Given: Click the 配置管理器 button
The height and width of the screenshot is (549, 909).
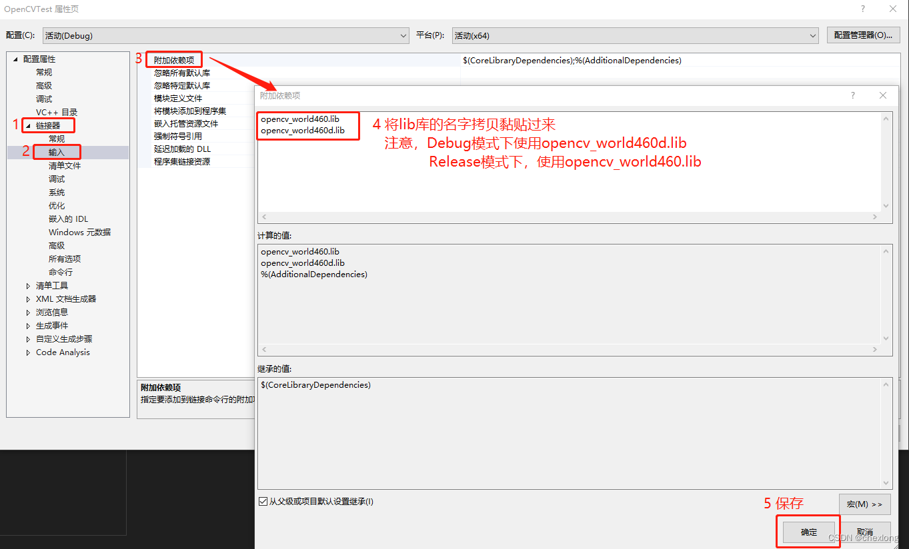Looking at the screenshot, I should click(863, 35).
